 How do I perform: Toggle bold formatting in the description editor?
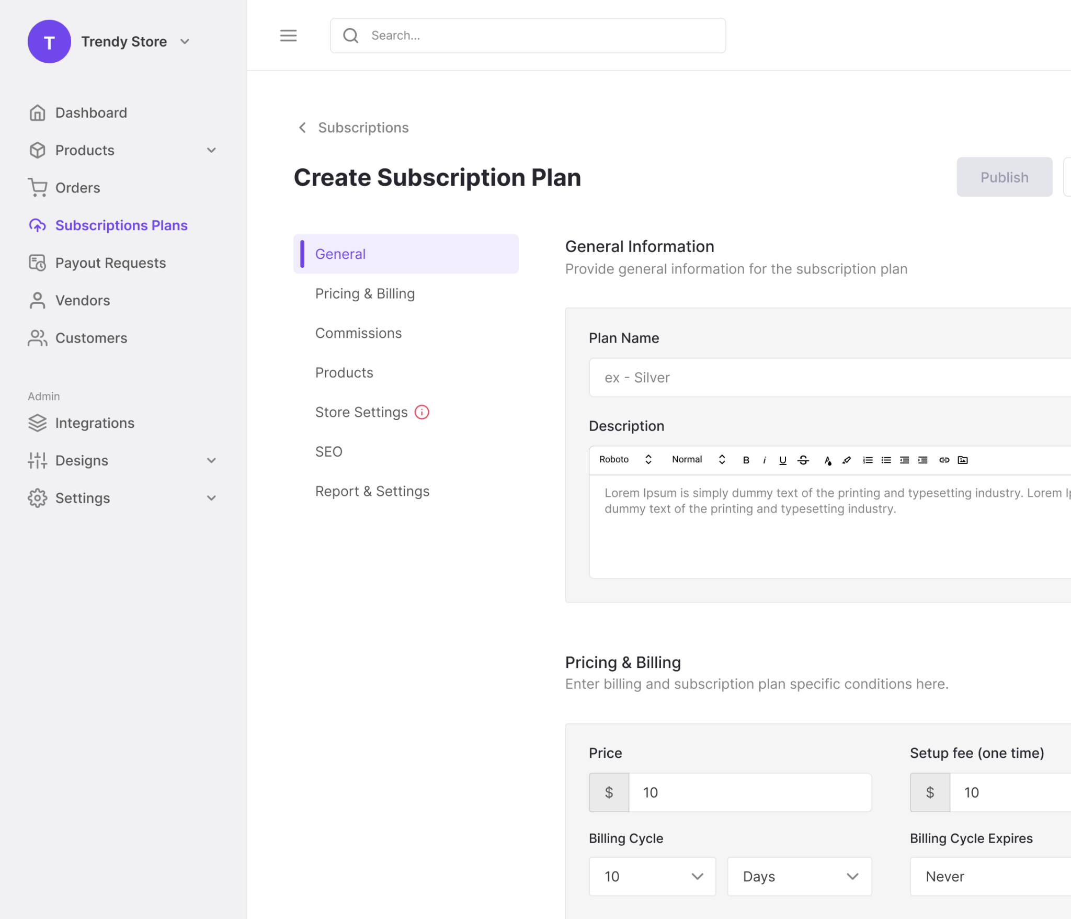pyautogui.click(x=746, y=460)
